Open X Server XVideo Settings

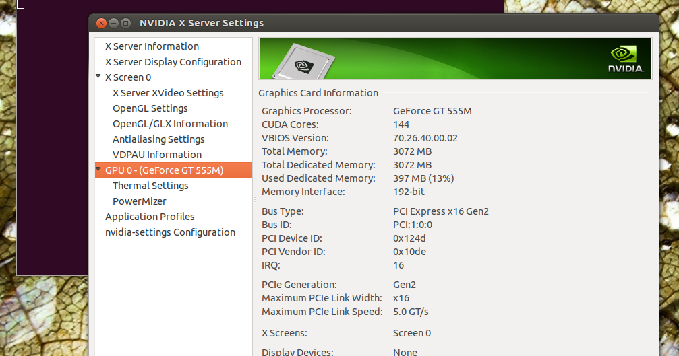pos(168,93)
